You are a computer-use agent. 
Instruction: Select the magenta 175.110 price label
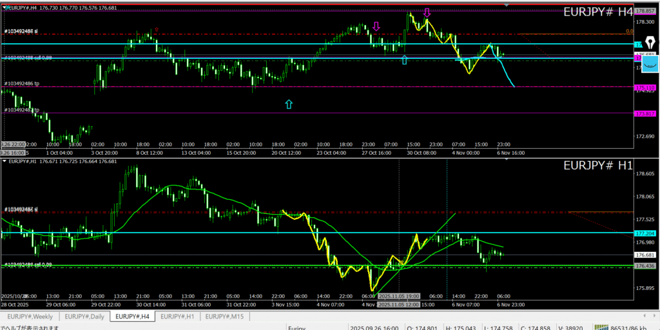(x=645, y=87)
